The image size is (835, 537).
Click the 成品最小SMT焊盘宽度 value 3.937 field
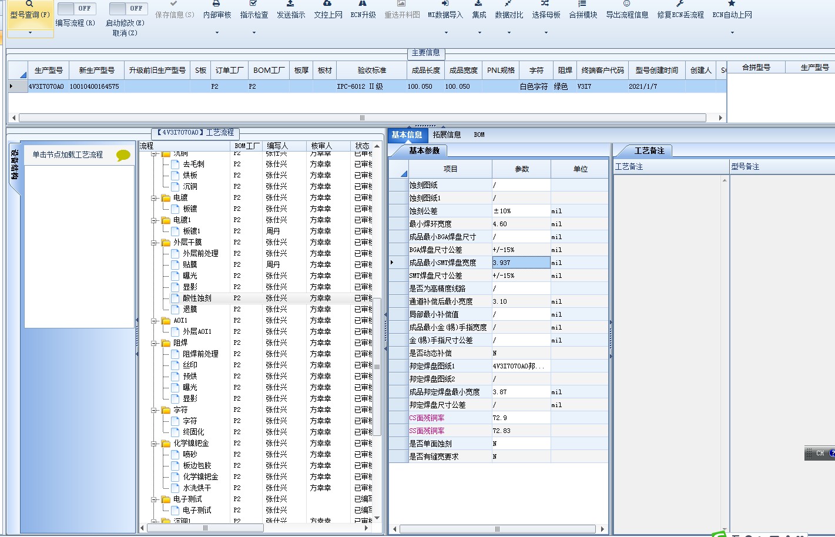(x=521, y=263)
